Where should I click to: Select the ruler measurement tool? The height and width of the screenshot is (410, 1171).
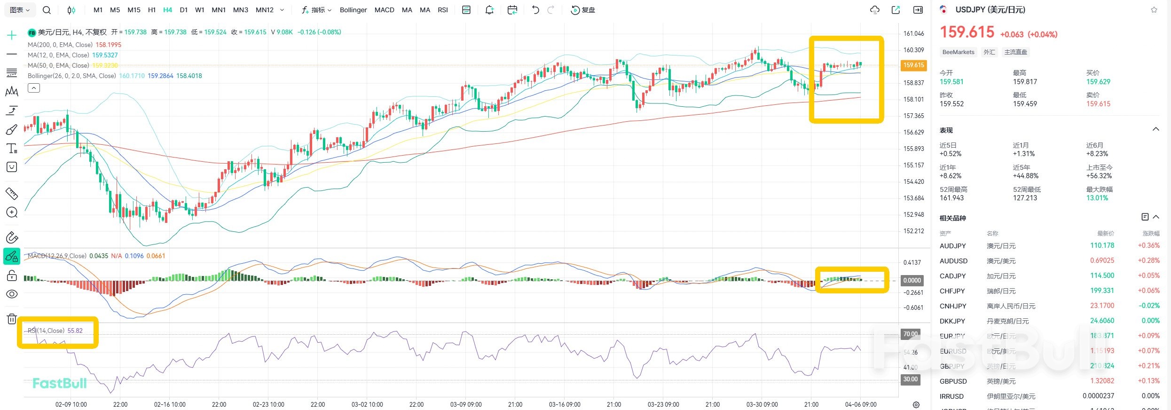(12, 193)
